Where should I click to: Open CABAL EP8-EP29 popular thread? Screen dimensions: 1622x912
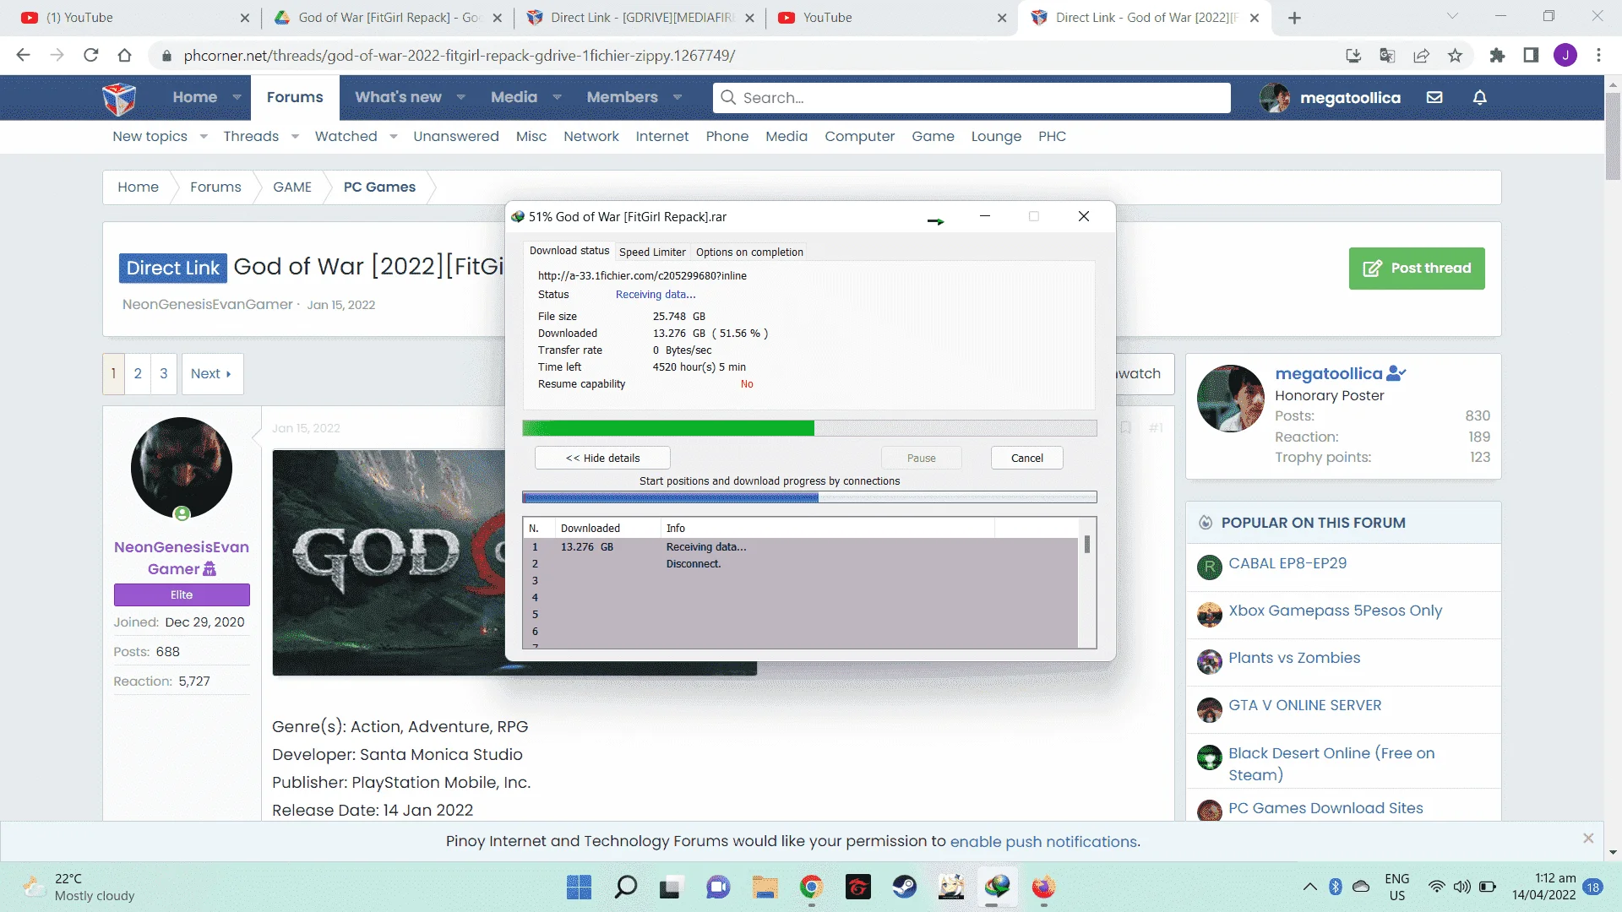[x=1287, y=563]
